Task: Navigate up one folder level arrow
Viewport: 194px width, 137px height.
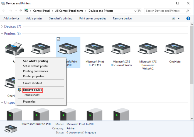Action: [21, 11]
